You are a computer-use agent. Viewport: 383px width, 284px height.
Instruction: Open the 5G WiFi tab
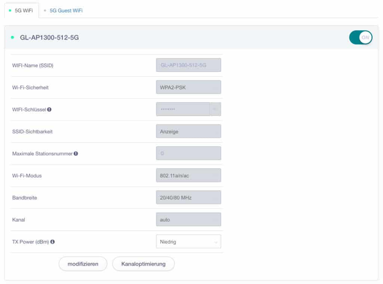click(x=21, y=10)
